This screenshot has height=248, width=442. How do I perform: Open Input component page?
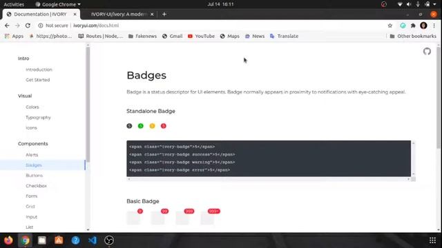coord(31,217)
